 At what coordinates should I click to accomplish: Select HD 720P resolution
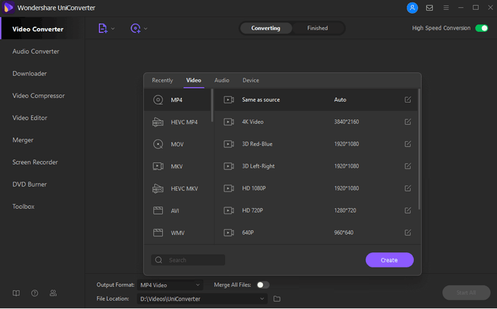(345, 210)
